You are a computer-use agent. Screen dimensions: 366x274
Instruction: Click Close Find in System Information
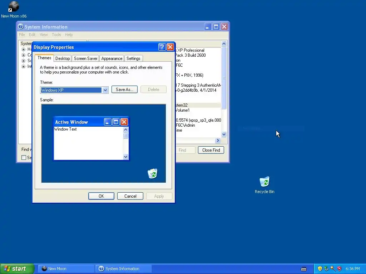(211, 150)
